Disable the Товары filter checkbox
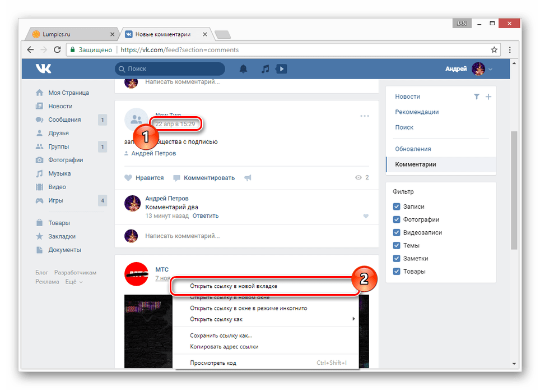Viewport: 540px width, 390px height. [397, 271]
